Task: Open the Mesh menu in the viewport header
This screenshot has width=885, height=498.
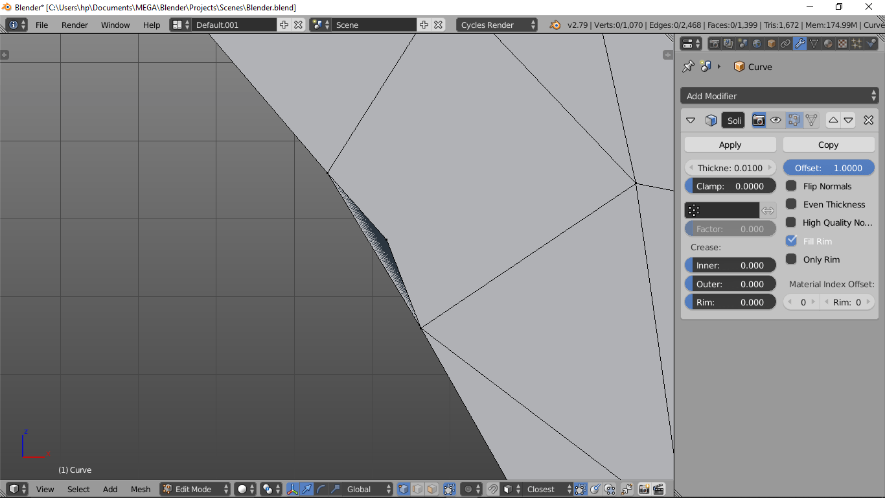Action: (140, 489)
